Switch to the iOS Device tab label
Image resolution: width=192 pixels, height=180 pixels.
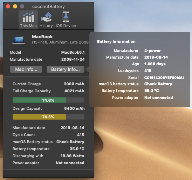(66, 26)
